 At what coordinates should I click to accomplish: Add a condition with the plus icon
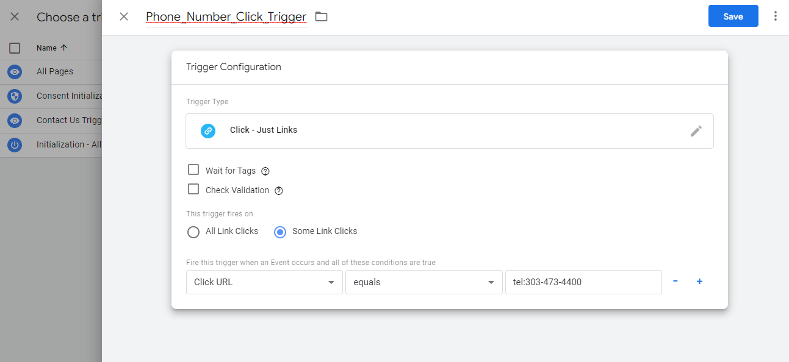[x=699, y=282]
